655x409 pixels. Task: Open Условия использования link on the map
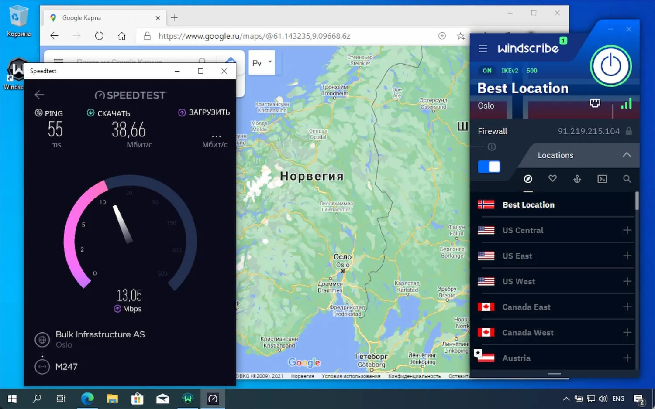click(351, 376)
